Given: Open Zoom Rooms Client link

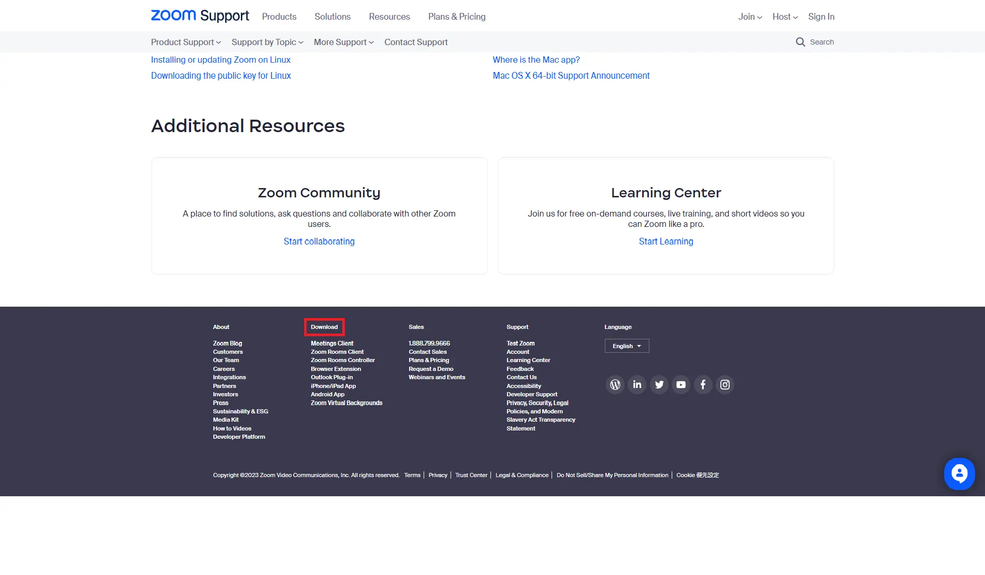Looking at the screenshot, I should (x=337, y=352).
